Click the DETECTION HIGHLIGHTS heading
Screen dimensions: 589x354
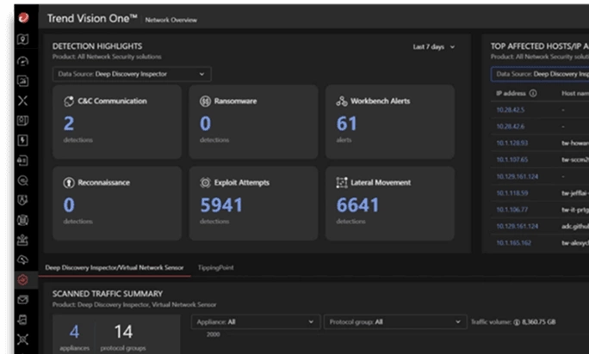pyautogui.click(x=97, y=46)
